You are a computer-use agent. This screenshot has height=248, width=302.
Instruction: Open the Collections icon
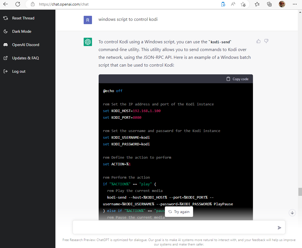pos(269,4)
